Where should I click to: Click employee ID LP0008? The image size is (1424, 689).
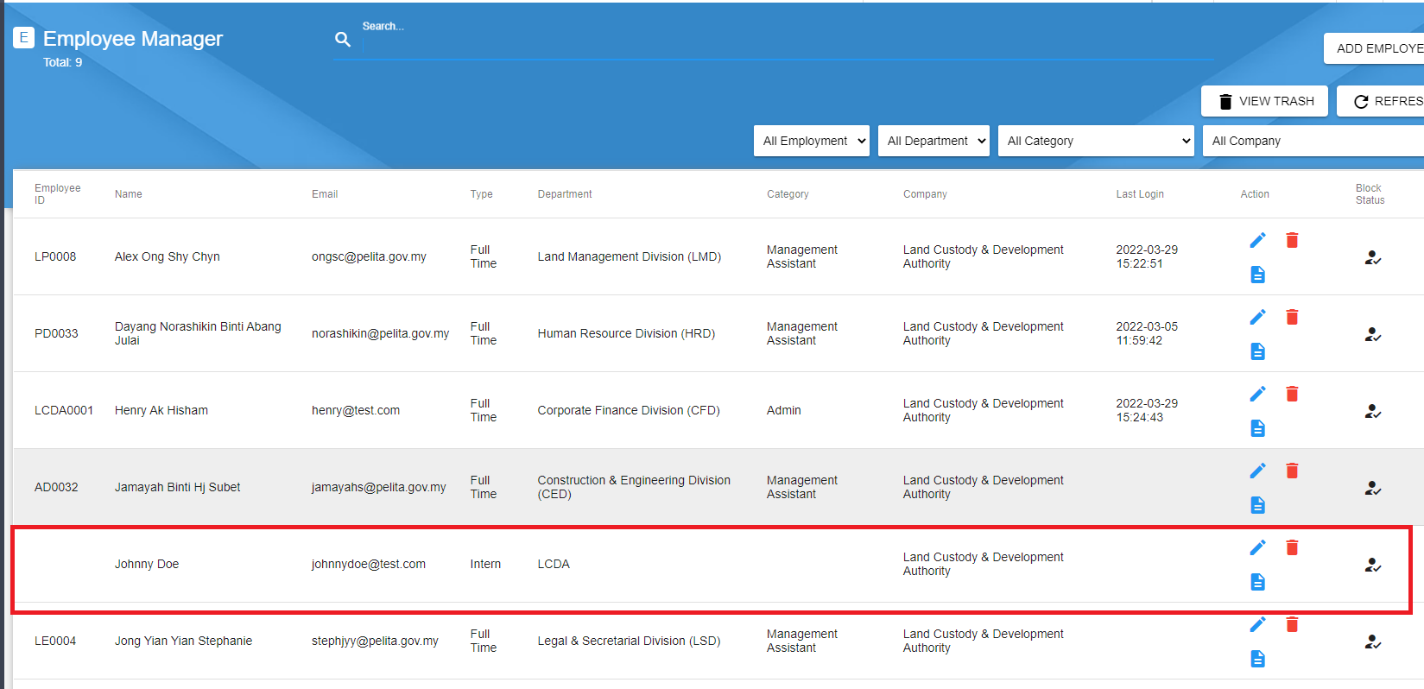[55, 256]
